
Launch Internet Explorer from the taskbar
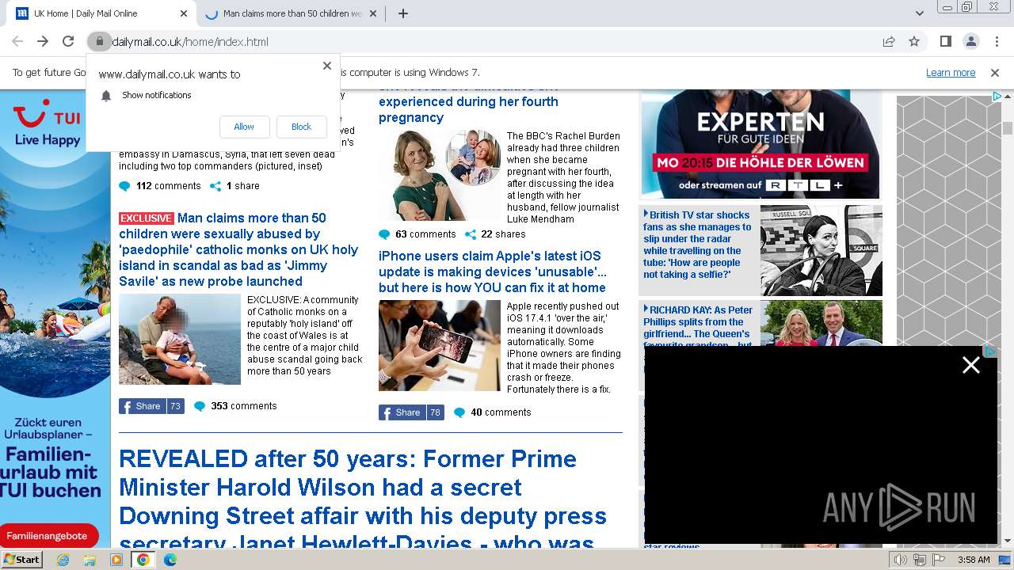point(63,560)
